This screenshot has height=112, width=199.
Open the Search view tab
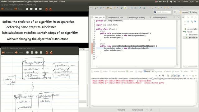pos(167,72)
